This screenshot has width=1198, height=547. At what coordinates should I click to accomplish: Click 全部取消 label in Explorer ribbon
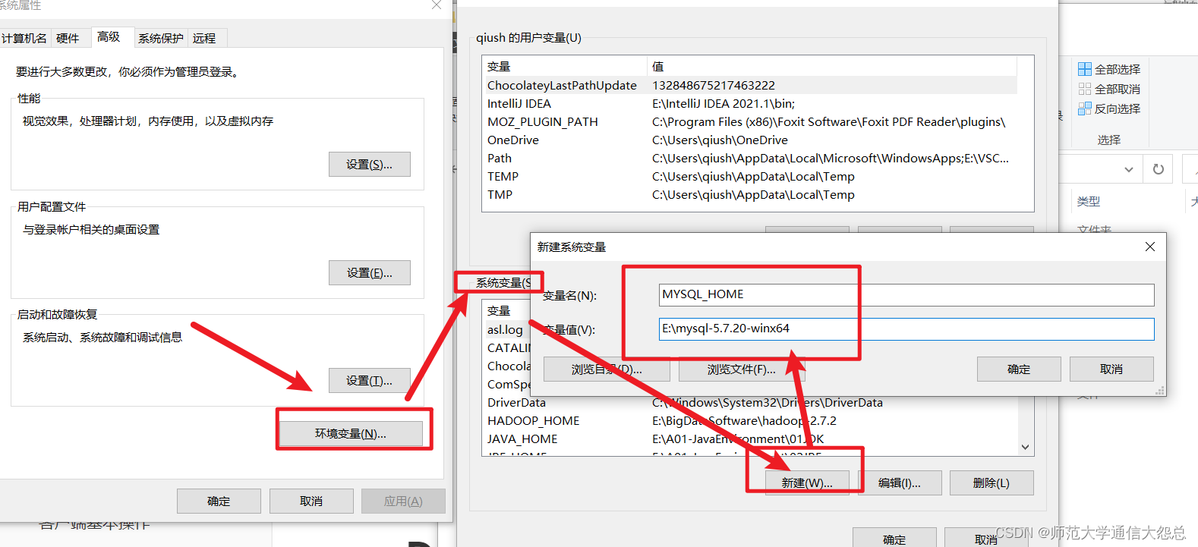point(1118,89)
